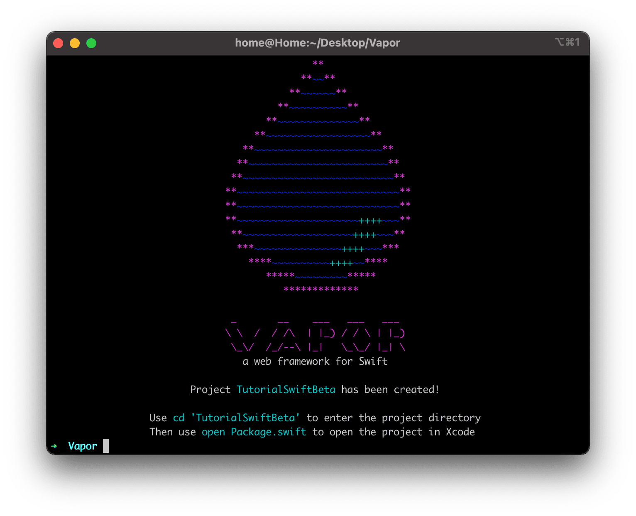Screen dimensions: 636x516
Task: Click the project name TutorialSwiftBeta in created message
Action: pos(286,390)
